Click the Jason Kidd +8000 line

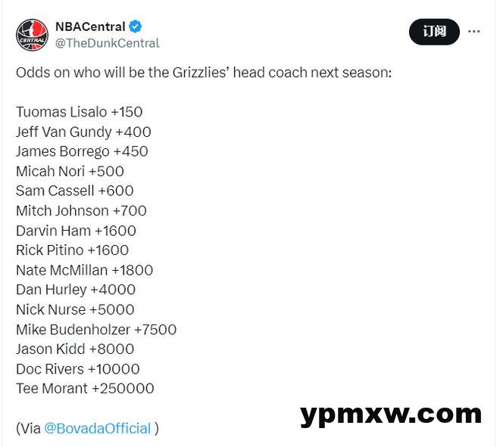click(x=75, y=349)
